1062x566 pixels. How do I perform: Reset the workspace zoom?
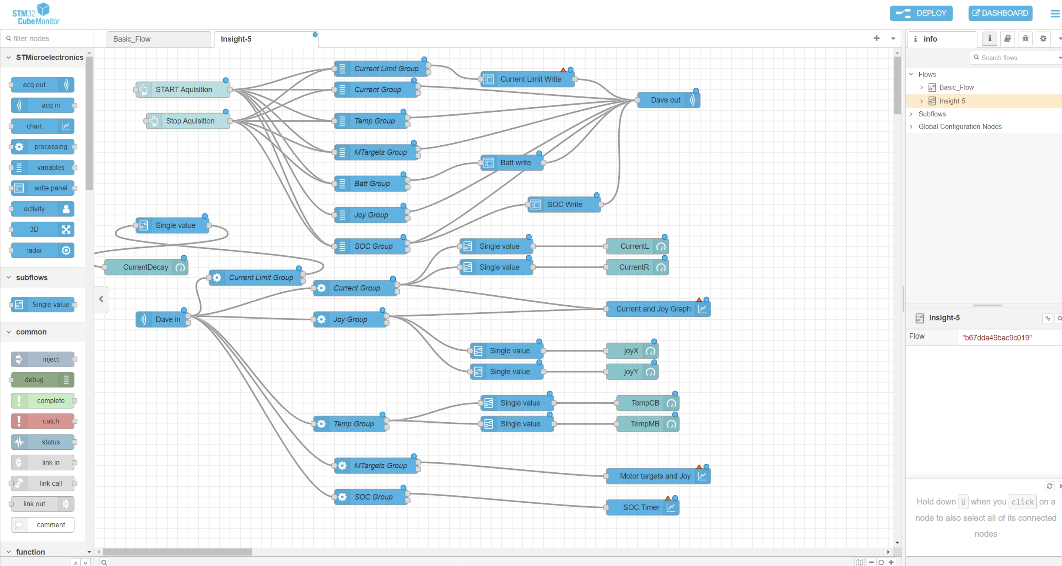point(881,562)
